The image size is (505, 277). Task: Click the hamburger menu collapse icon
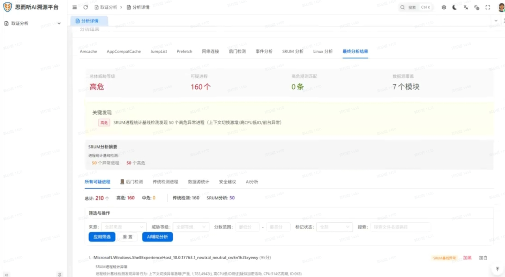75,7
